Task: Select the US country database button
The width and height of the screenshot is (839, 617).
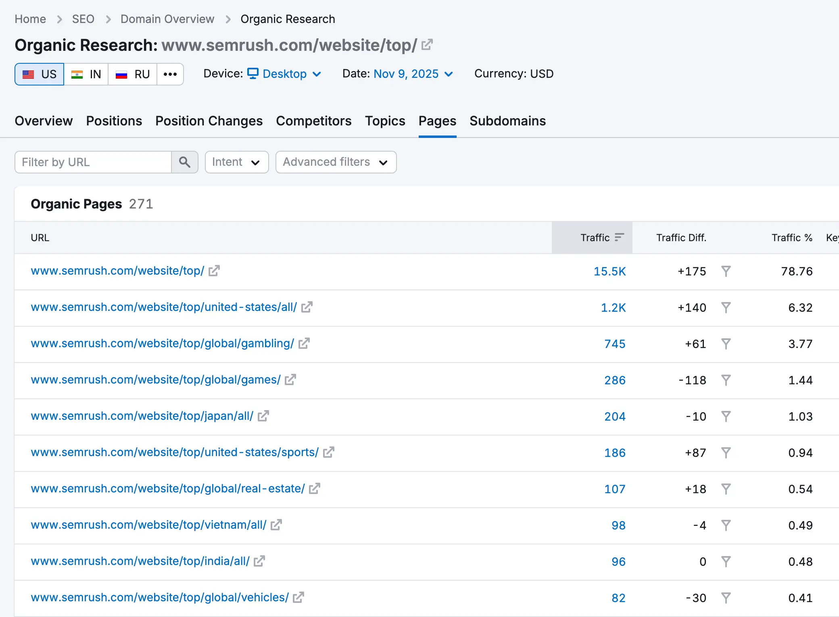Action: 40,74
